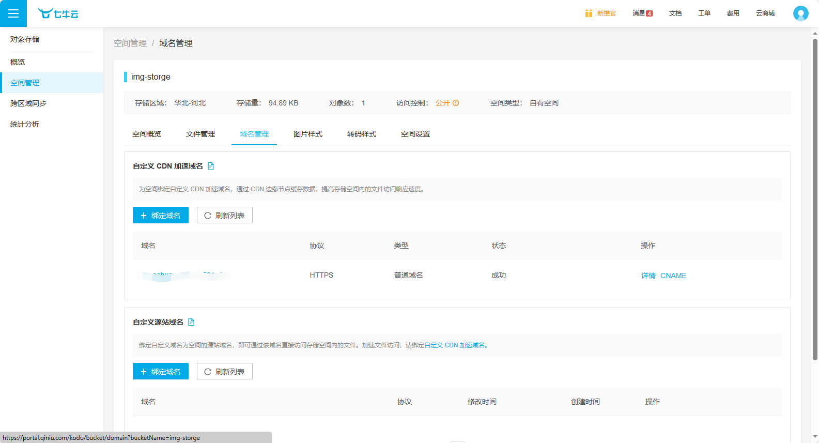This screenshot has width=819, height=443.
Task: Click the img-storge bucket title
Action: (x=150, y=77)
